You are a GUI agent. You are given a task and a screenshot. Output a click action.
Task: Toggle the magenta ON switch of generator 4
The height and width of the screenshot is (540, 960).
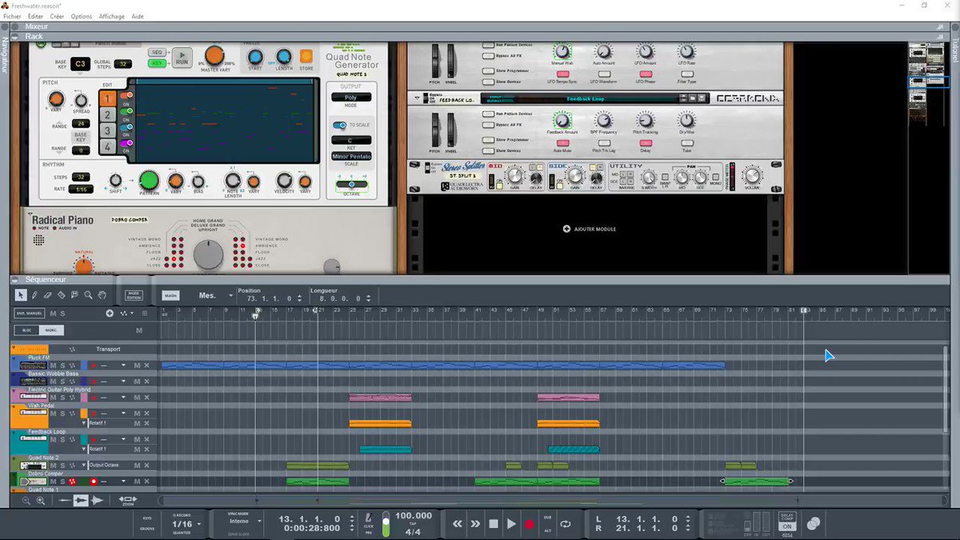pyautogui.click(x=125, y=144)
